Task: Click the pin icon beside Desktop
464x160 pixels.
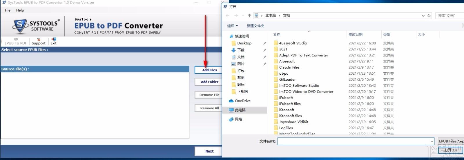Action: [264, 43]
